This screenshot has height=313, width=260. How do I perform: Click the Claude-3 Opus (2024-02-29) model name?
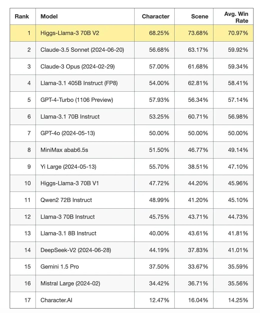point(77,67)
